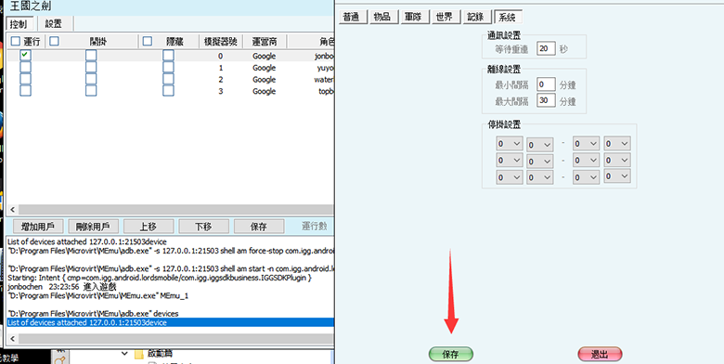Click the 最大間隔 minutes input field
724x364 pixels.
pyautogui.click(x=546, y=100)
